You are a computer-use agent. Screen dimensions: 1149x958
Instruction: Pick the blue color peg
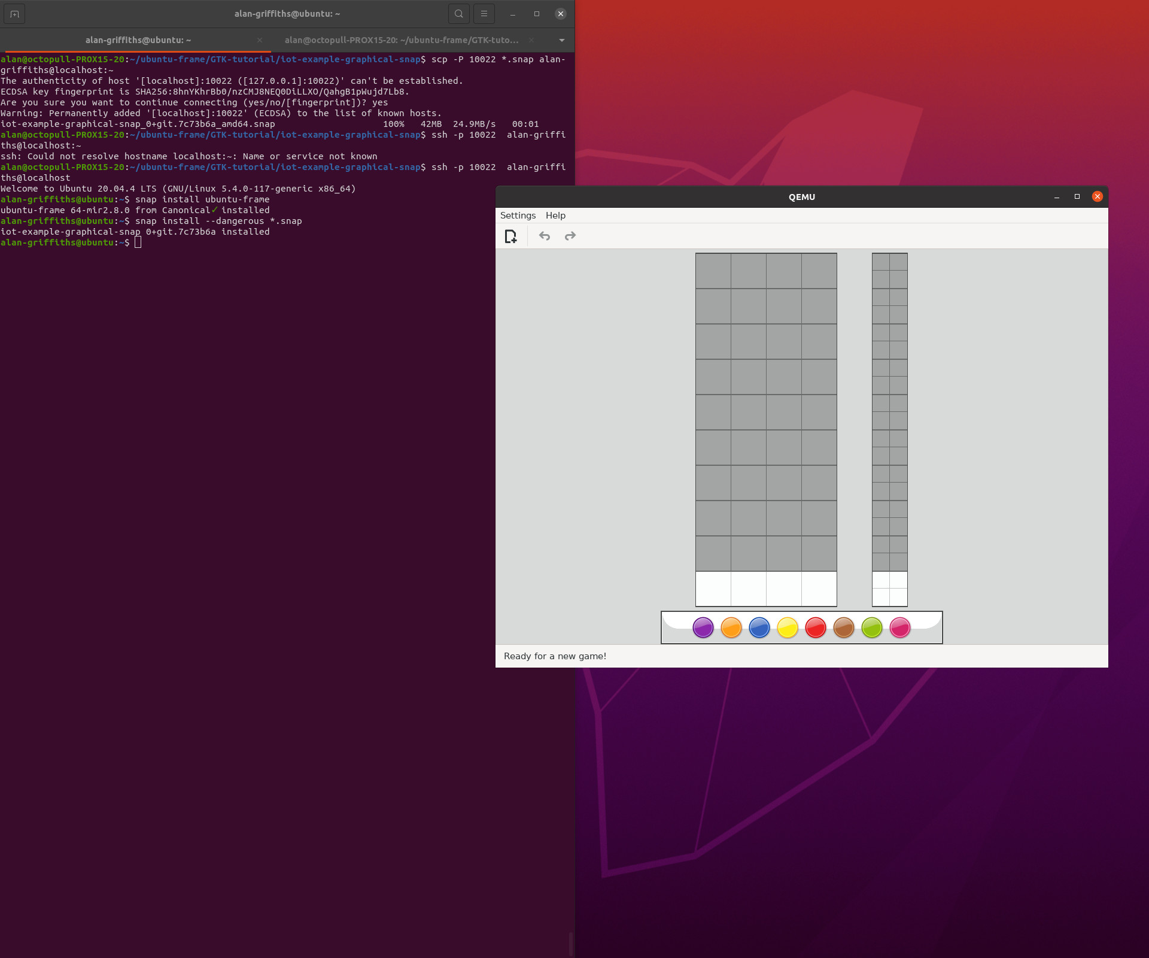coord(759,627)
